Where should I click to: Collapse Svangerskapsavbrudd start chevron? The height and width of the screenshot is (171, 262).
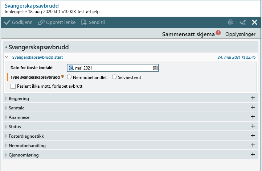[x=7, y=57]
